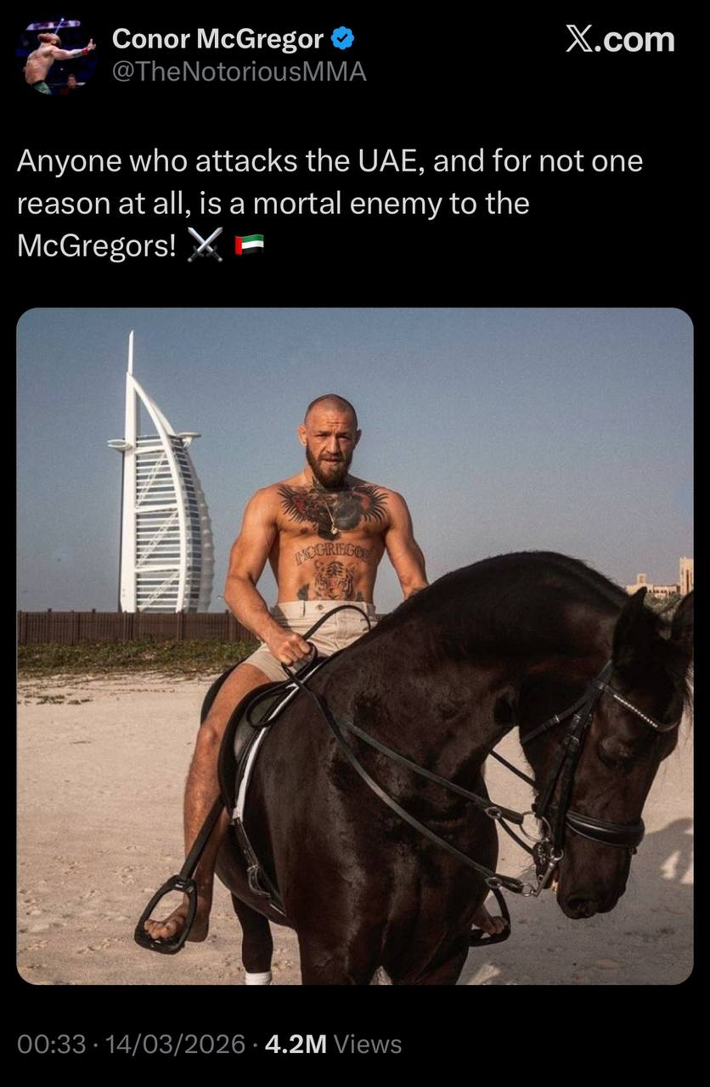Click the UAE flag emoji

click(x=249, y=245)
